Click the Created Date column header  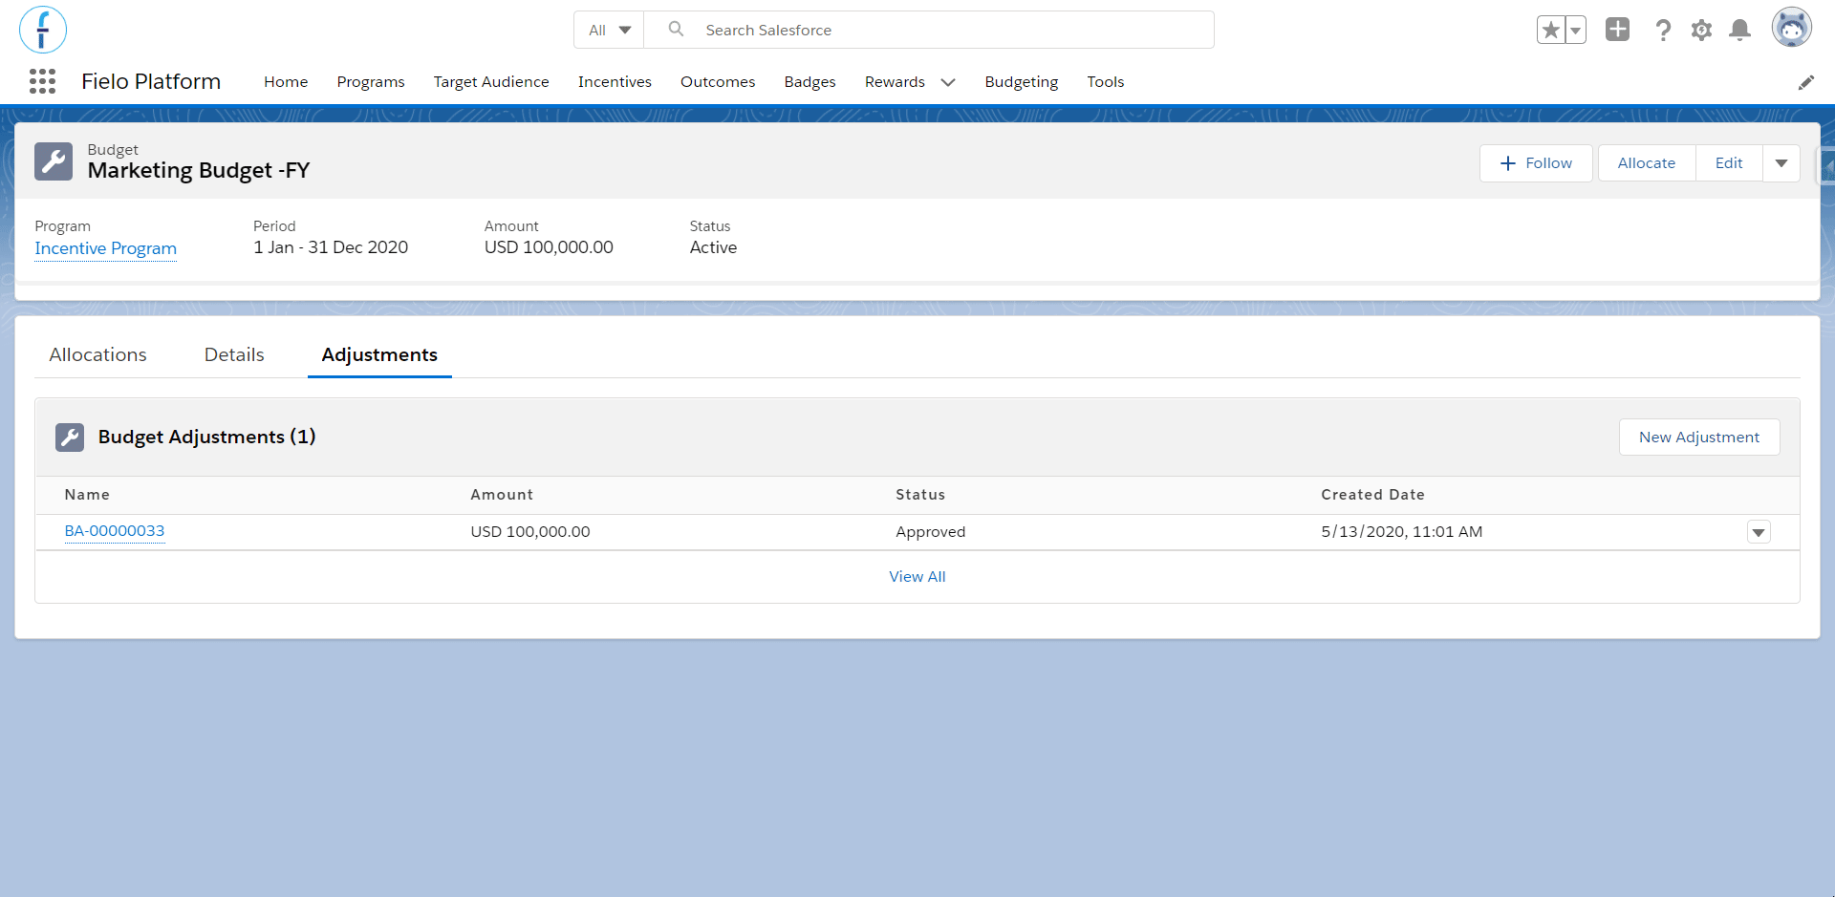(x=1372, y=495)
